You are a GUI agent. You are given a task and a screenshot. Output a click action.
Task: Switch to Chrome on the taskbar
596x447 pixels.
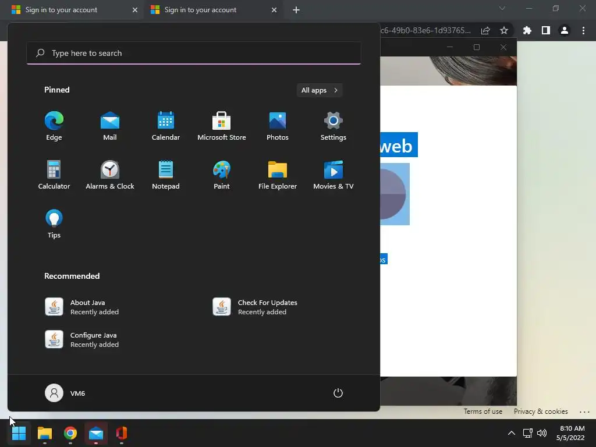tap(70, 433)
